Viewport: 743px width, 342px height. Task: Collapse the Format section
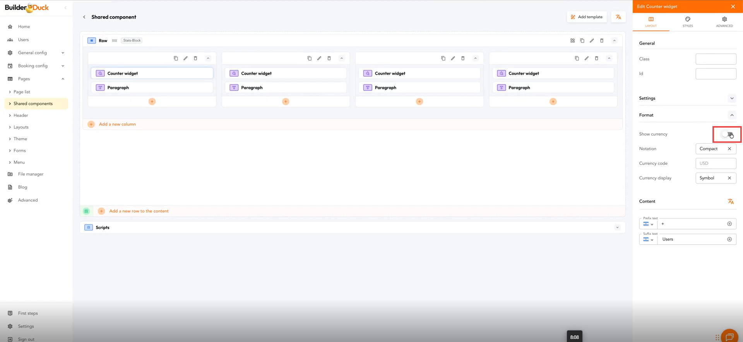coord(731,115)
